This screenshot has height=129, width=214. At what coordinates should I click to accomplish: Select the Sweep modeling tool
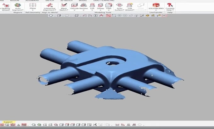point(100,7)
